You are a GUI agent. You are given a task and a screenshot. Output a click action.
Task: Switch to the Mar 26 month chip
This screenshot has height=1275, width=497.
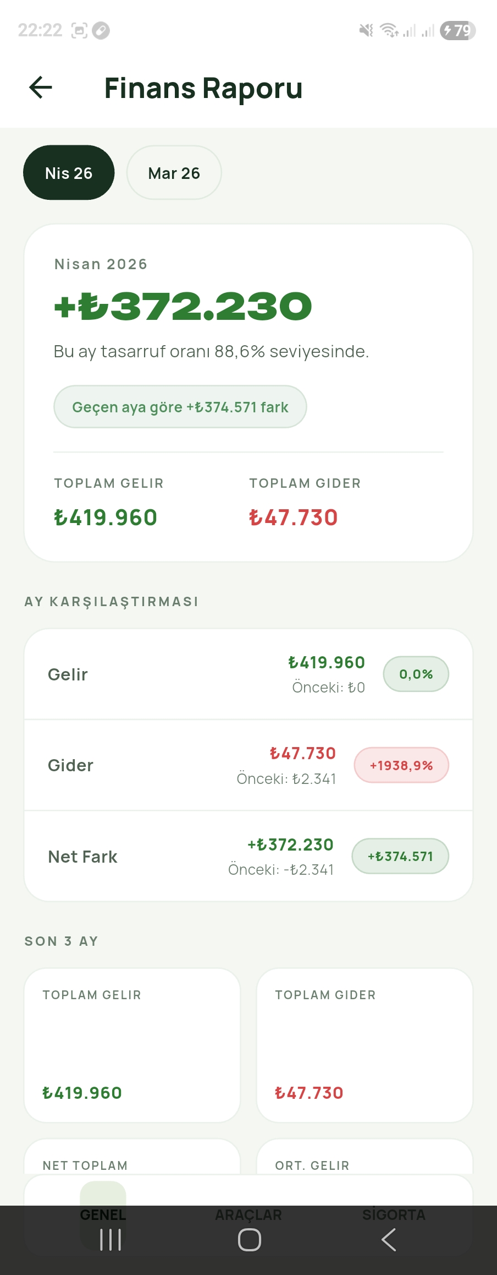[x=174, y=173]
